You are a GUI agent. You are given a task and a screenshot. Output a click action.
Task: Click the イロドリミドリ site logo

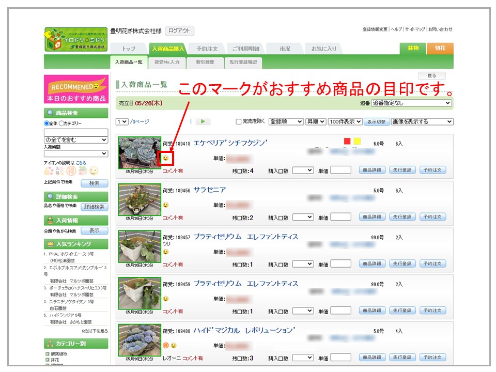[75, 40]
